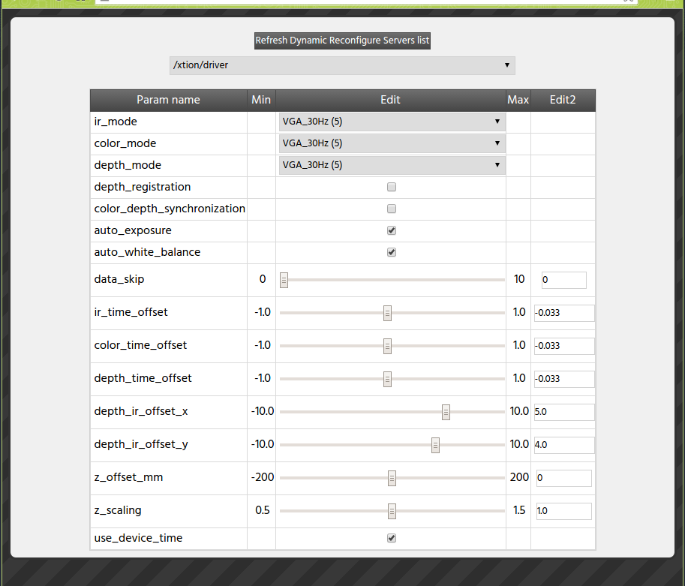
Task: Open the /xtion/driver server dropdown
Action: (x=342, y=65)
